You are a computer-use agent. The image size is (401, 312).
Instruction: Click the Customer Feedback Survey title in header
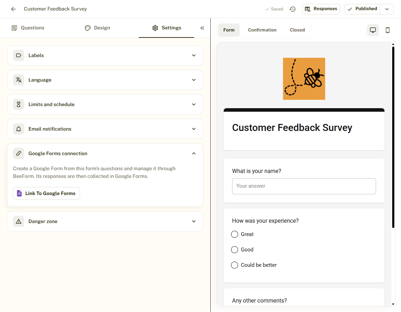click(55, 9)
